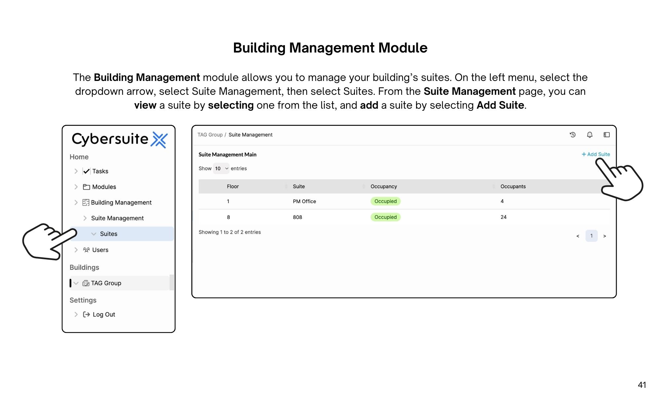Screen dimensions: 661x401
Task: Click the Tasks checkmark icon
Action: (87, 171)
